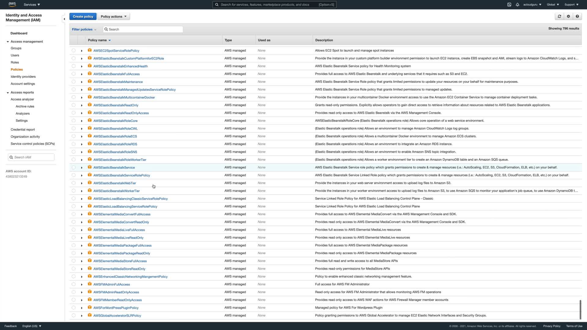Viewport: 587px width, 330px height.
Task: Select the AWSElasticBeanstalkFullAccess radio button
Action: pyautogui.click(x=74, y=74)
